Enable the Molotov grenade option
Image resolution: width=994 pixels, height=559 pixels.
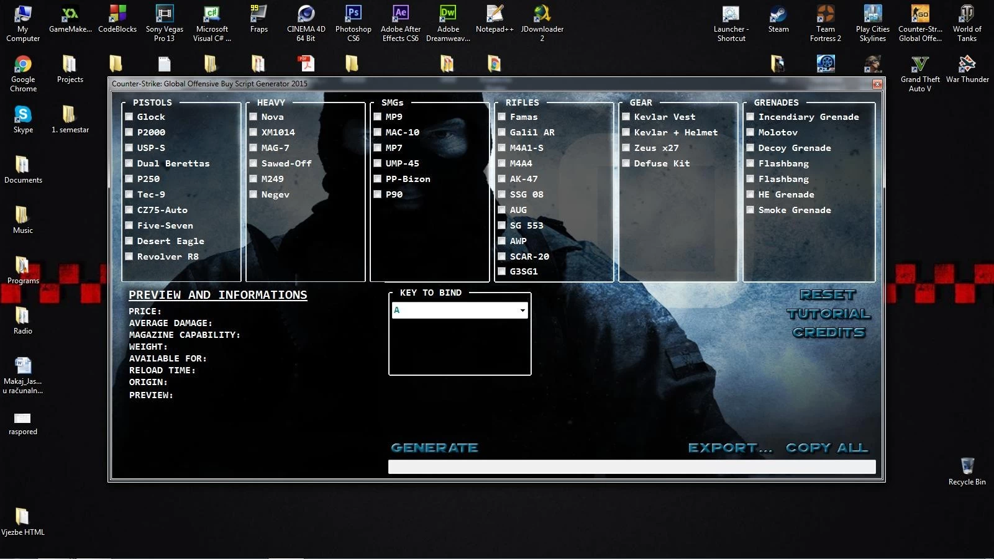click(750, 132)
